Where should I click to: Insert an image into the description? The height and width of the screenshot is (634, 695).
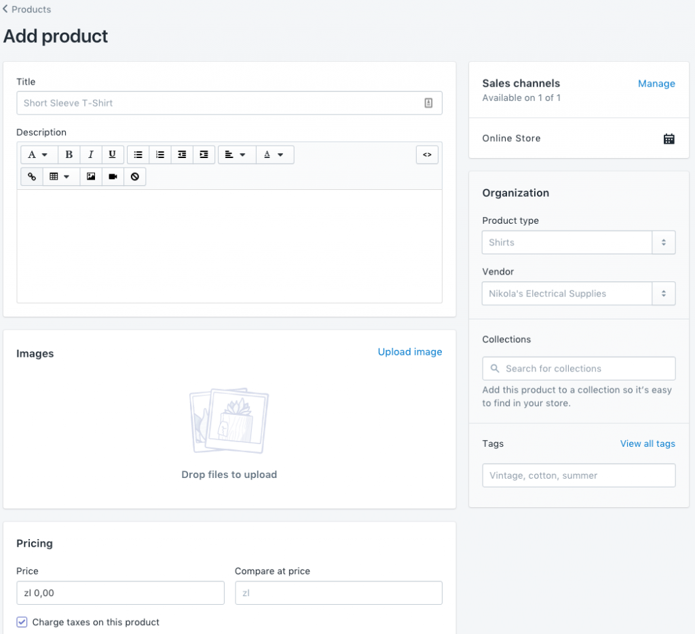(x=90, y=176)
